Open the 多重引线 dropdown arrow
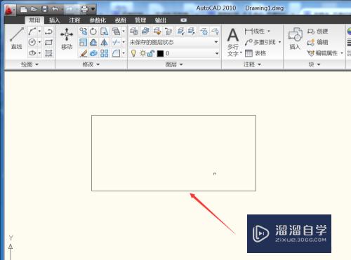 pos(279,42)
